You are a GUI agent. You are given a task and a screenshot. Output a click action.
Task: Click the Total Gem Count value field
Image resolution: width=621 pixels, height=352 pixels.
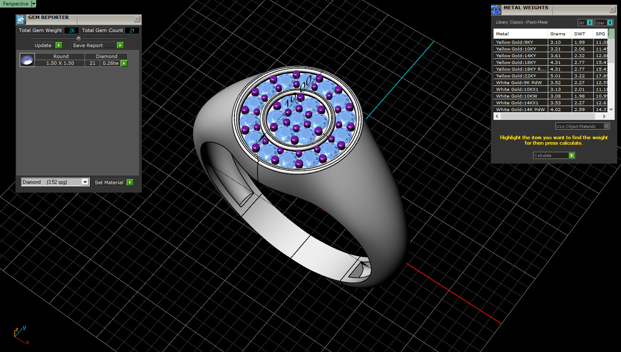click(x=132, y=30)
